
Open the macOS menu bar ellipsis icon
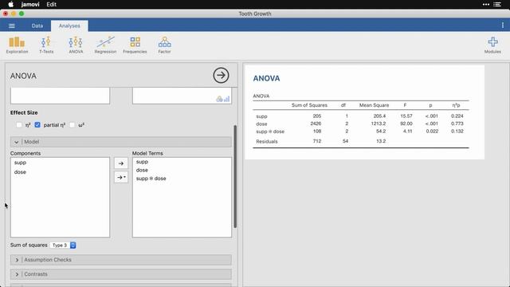(x=485, y=4)
